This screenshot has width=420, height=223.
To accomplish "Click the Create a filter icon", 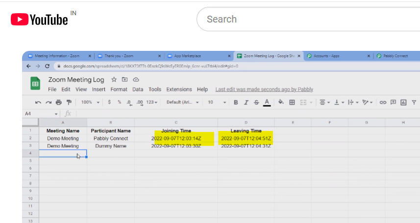I will coord(414,102).
